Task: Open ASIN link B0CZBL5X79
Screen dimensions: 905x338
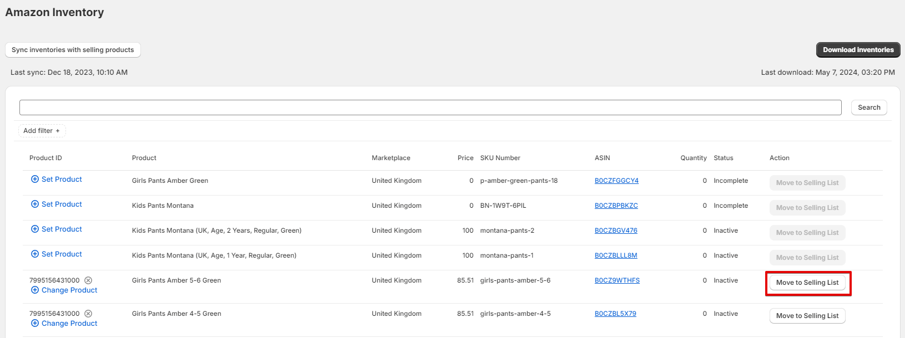Action: [x=615, y=314]
